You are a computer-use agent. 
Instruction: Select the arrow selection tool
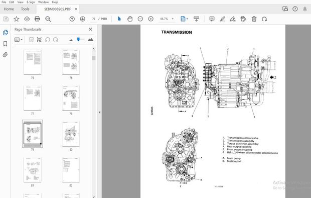[x=119, y=19]
